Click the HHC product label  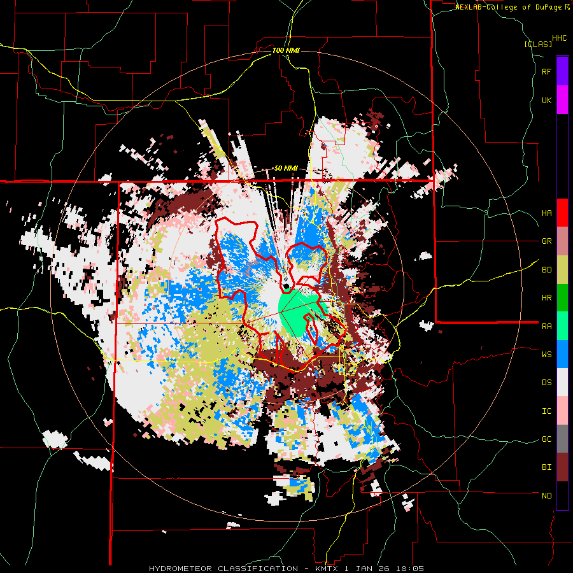(560, 38)
